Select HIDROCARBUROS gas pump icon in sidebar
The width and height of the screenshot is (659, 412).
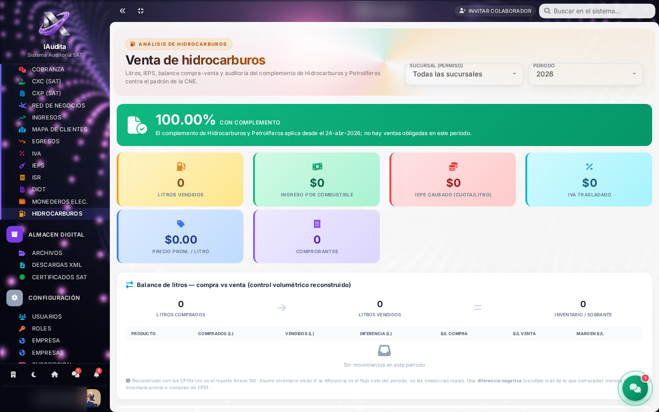(x=22, y=214)
